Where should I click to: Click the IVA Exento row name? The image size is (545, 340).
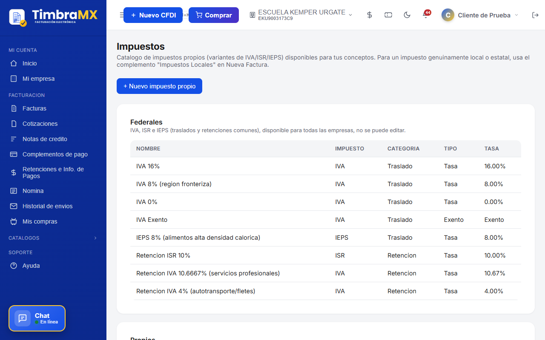(152, 220)
